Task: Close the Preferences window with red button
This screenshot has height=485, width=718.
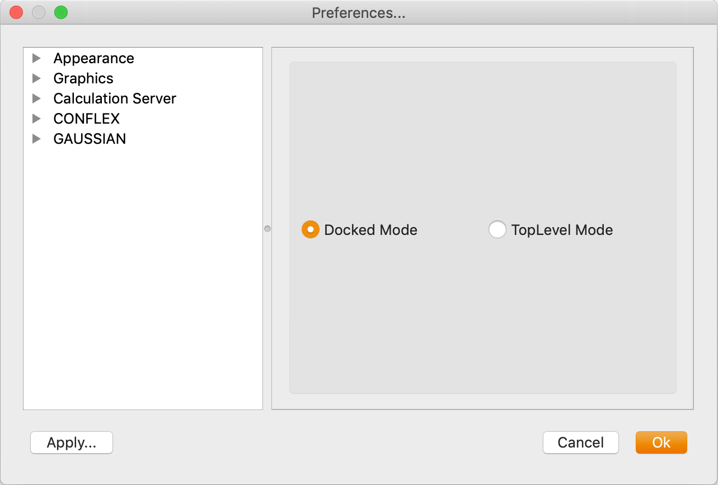Action: [x=16, y=12]
